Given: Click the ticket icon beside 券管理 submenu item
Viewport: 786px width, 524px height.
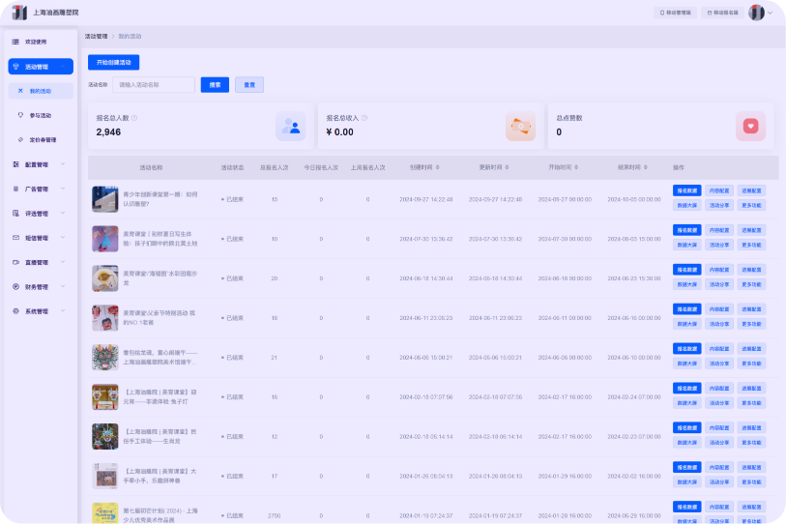Looking at the screenshot, I should [20, 140].
